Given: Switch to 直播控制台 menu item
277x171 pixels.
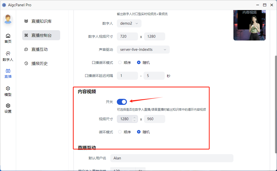Looking at the screenshot, I should click(41, 35).
